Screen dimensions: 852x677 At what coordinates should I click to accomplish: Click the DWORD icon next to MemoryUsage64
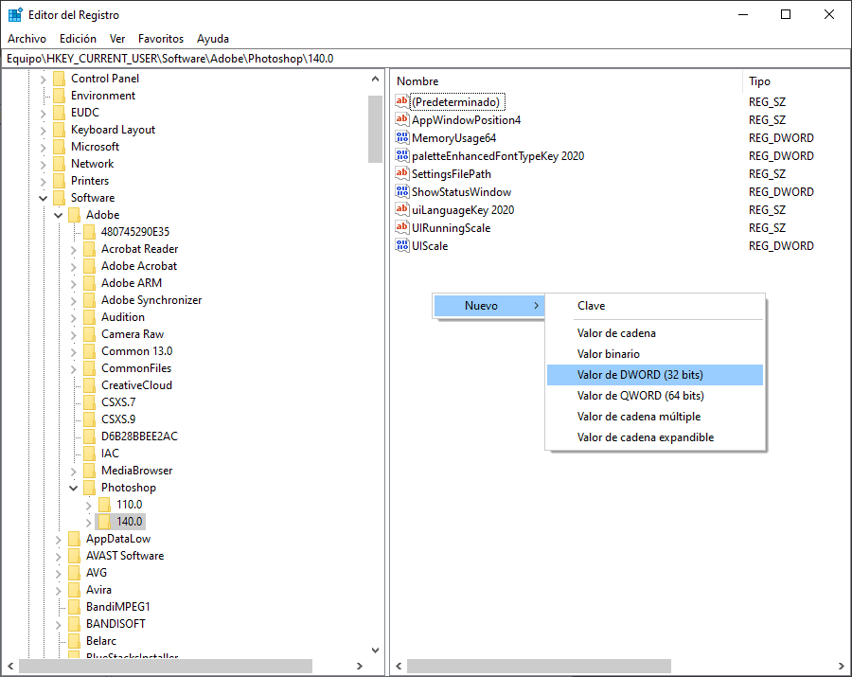pos(402,137)
